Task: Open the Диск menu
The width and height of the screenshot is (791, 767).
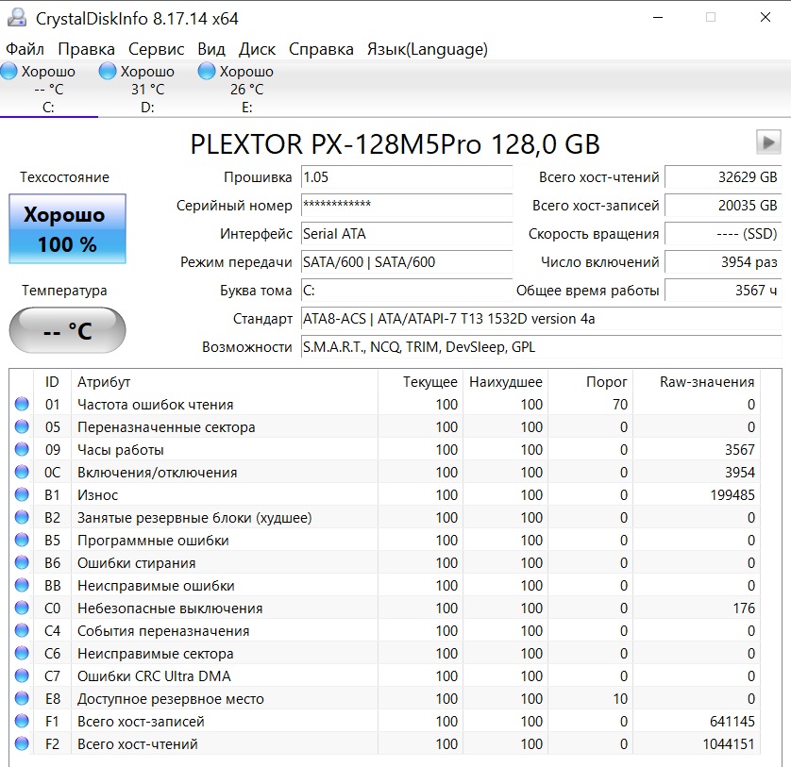Action: pyautogui.click(x=257, y=49)
